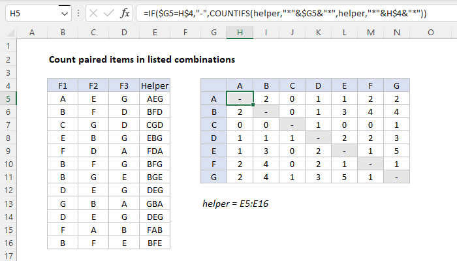Select cell N8 with value 3

[397, 138]
